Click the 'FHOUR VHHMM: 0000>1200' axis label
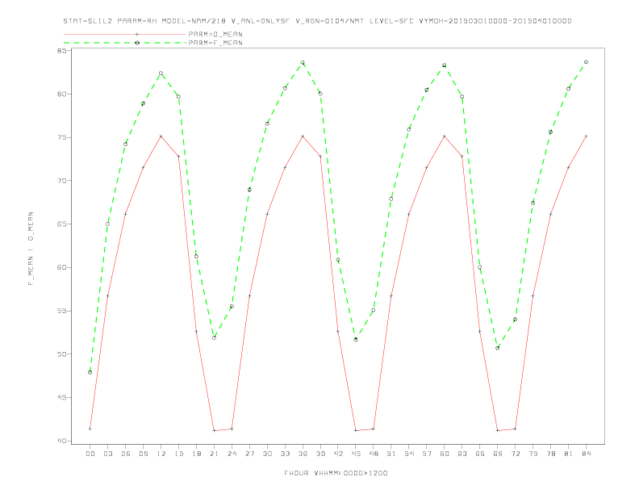The height and width of the screenshot is (494, 639). 336,473
